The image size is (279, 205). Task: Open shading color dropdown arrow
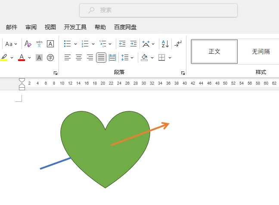(152, 58)
